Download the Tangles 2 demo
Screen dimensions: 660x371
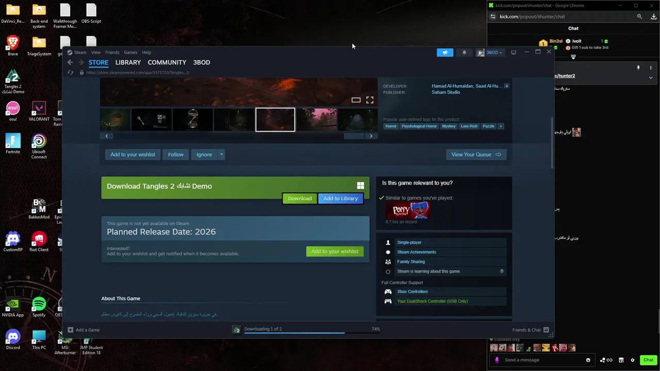(300, 198)
